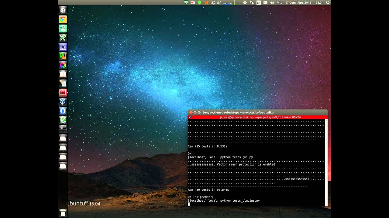This screenshot has width=389, height=218.
Task: Click the terminator red tab header bar
Action: (x=258, y=117)
